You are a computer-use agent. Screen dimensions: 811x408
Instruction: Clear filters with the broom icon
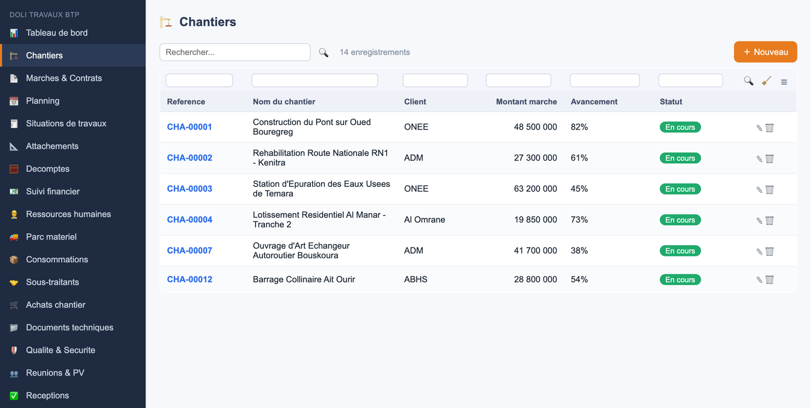point(766,81)
